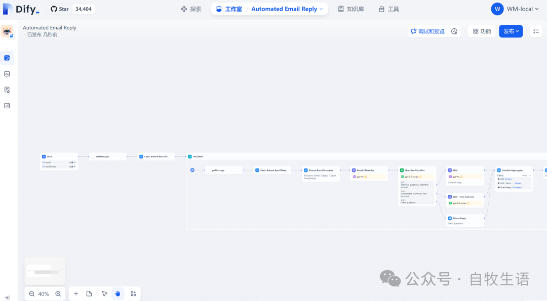Open the logs and annotations sidebar icon
This screenshot has height=301, width=547.
tap(7, 90)
